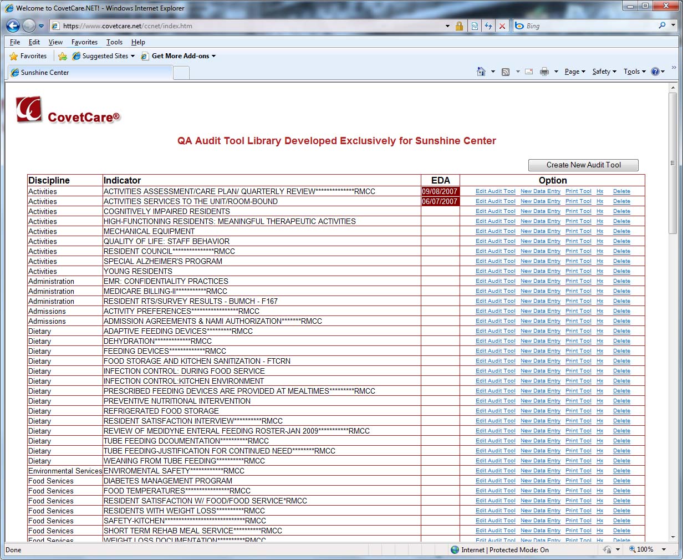This screenshot has height=560, width=683.
Task: Select EMR: CONFIDENTIALITY PRACTICES indicator text
Action: point(166,281)
